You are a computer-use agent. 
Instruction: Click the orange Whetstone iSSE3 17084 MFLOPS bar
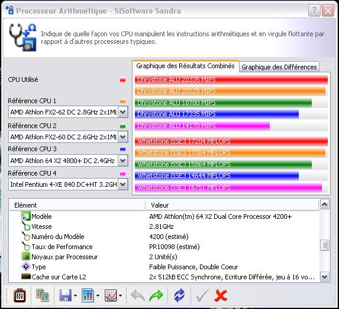(230, 152)
